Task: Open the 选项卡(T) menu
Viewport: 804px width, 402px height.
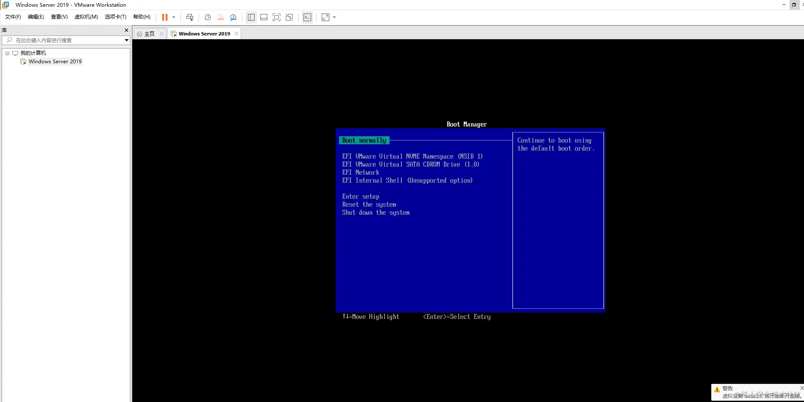Action: coord(116,17)
